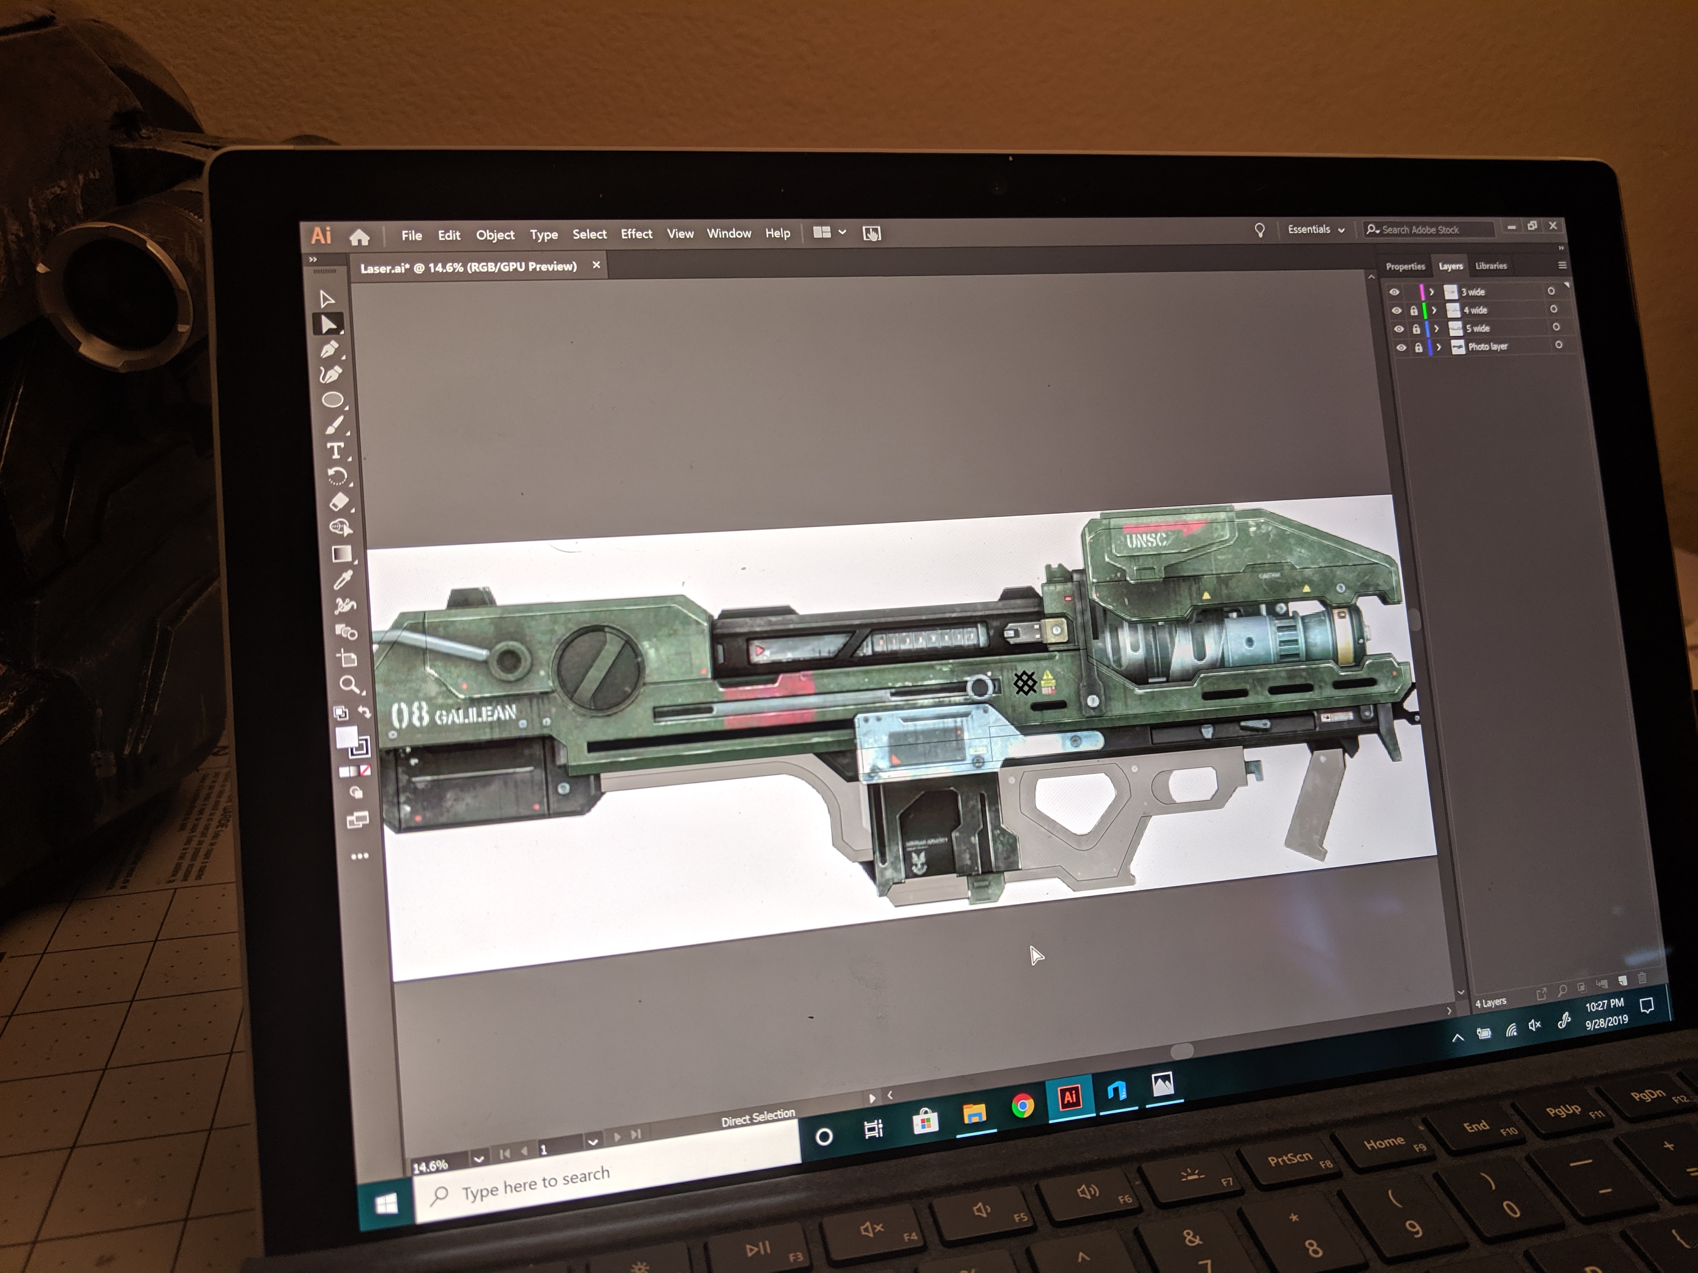Unlock the 5 wide layer
Image resolution: width=1698 pixels, height=1273 pixels.
(x=1416, y=328)
